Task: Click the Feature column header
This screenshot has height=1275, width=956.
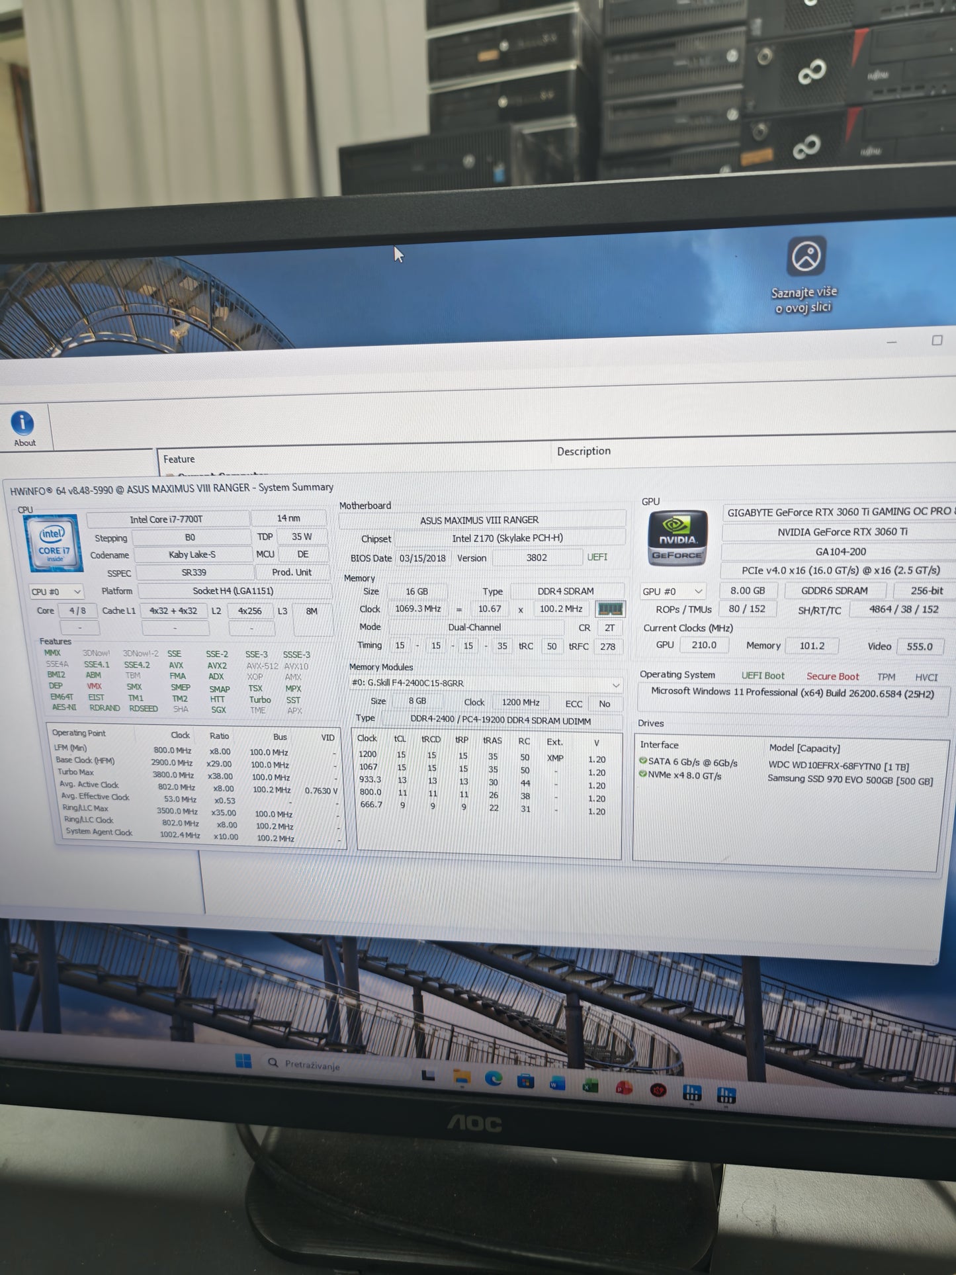Action: [x=179, y=459]
